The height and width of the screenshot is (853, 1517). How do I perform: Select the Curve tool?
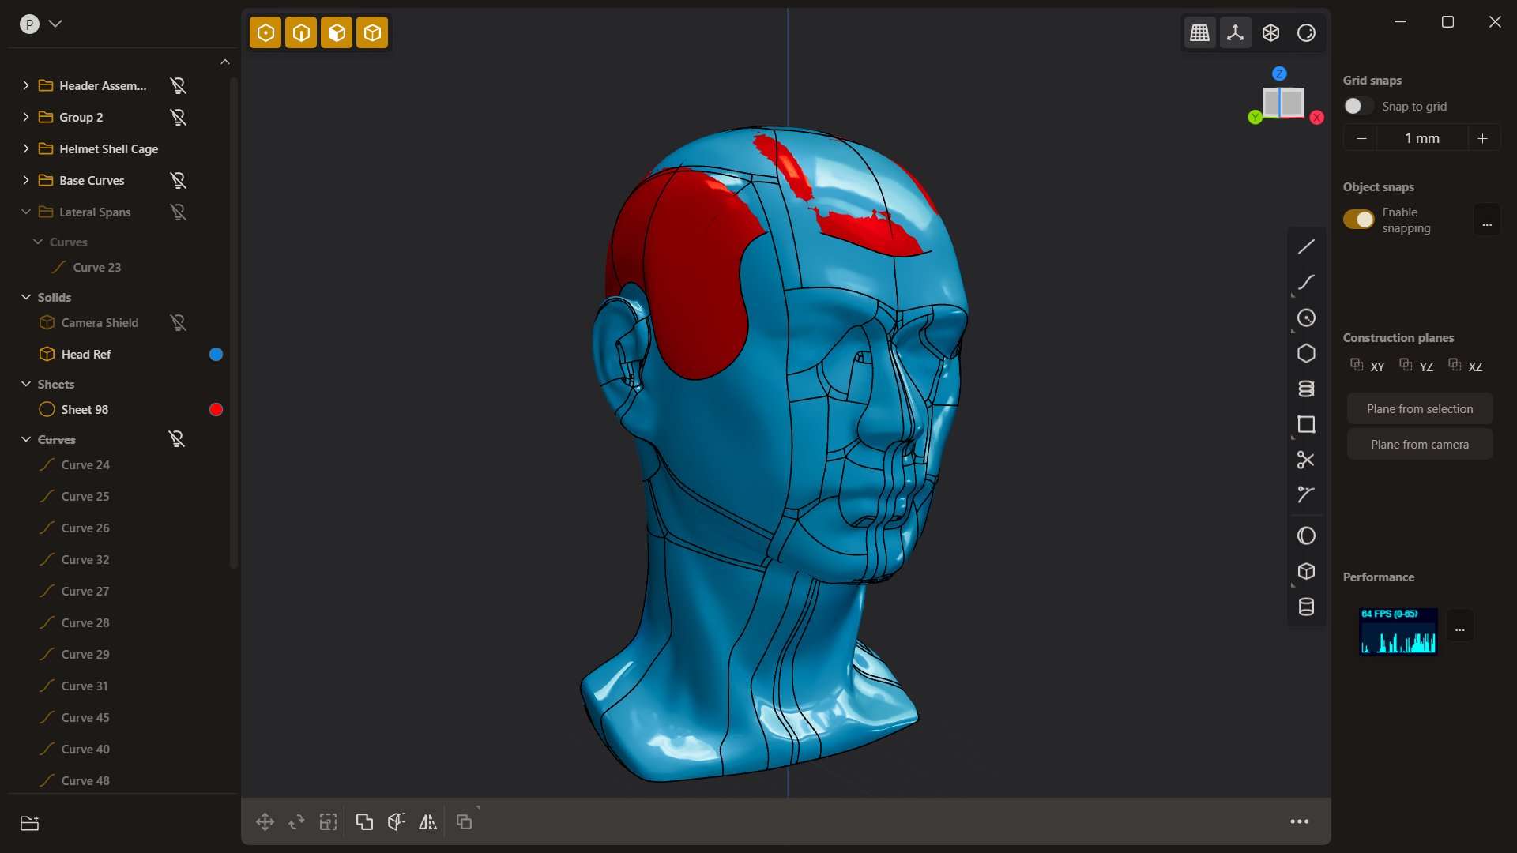coord(1306,282)
